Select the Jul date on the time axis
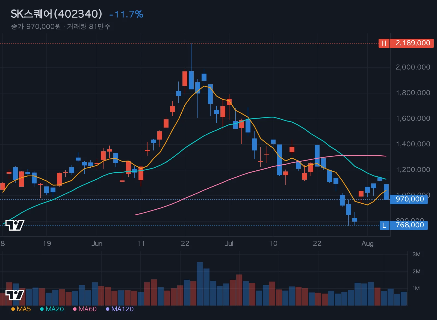Image resolution: width=437 pixels, height=320 pixels. (229, 243)
